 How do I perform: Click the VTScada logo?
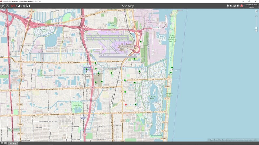pos(20,6)
